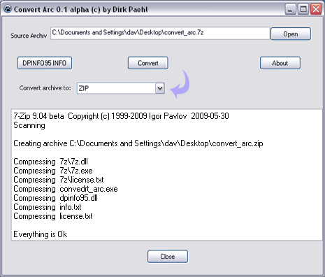Click the Source Archiv label
Viewport: 325px width, 277px height.
tap(29, 36)
